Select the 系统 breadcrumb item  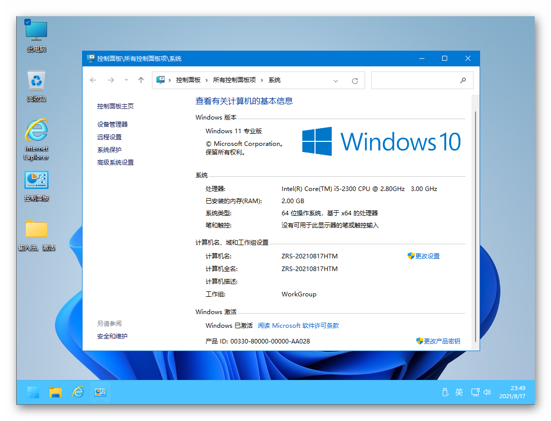coord(274,80)
